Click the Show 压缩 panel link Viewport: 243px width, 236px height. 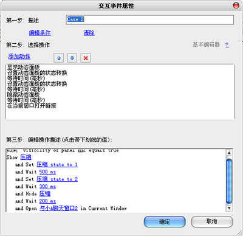pyautogui.click(x=26, y=158)
